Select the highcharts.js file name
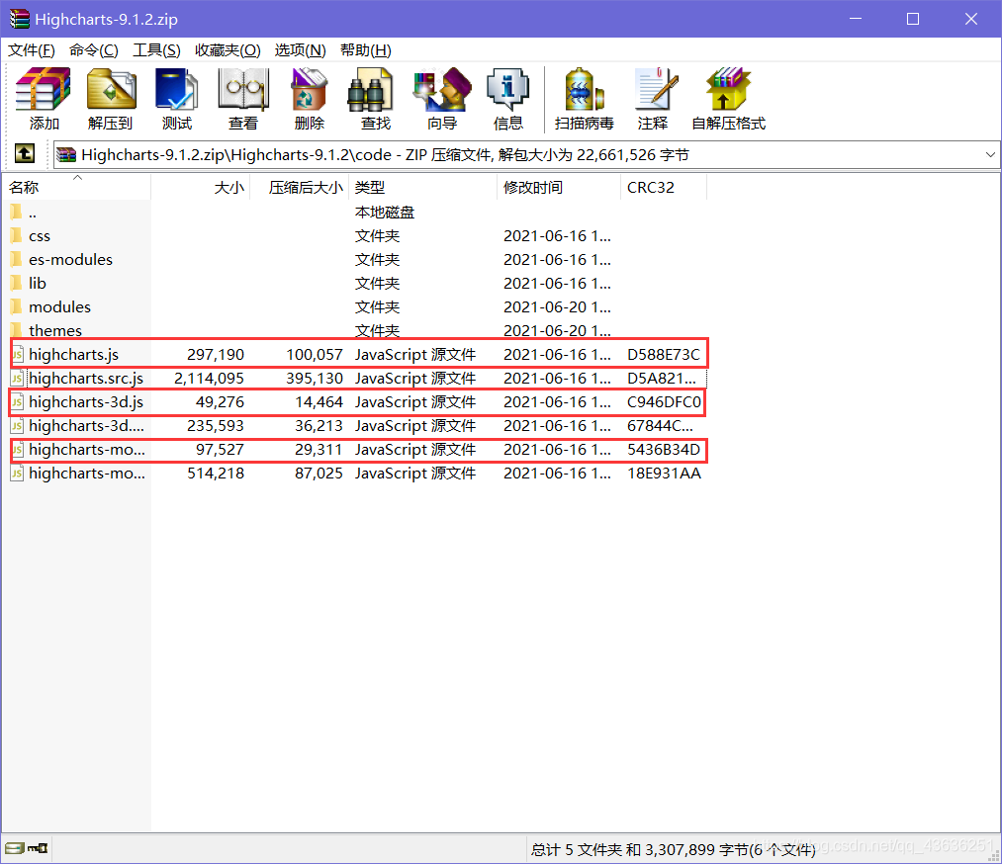The image size is (1002, 864). pos(73,355)
